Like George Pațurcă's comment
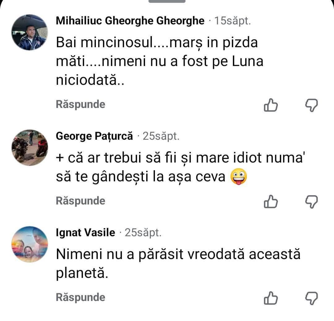Screen dimensions: 334x321 [x=271, y=202]
